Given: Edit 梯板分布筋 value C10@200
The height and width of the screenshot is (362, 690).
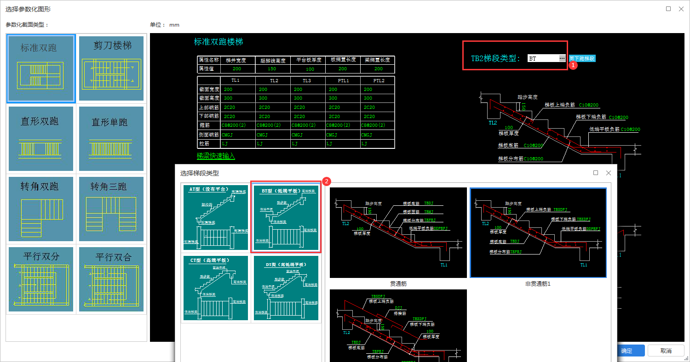Looking at the screenshot, I should [534, 159].
